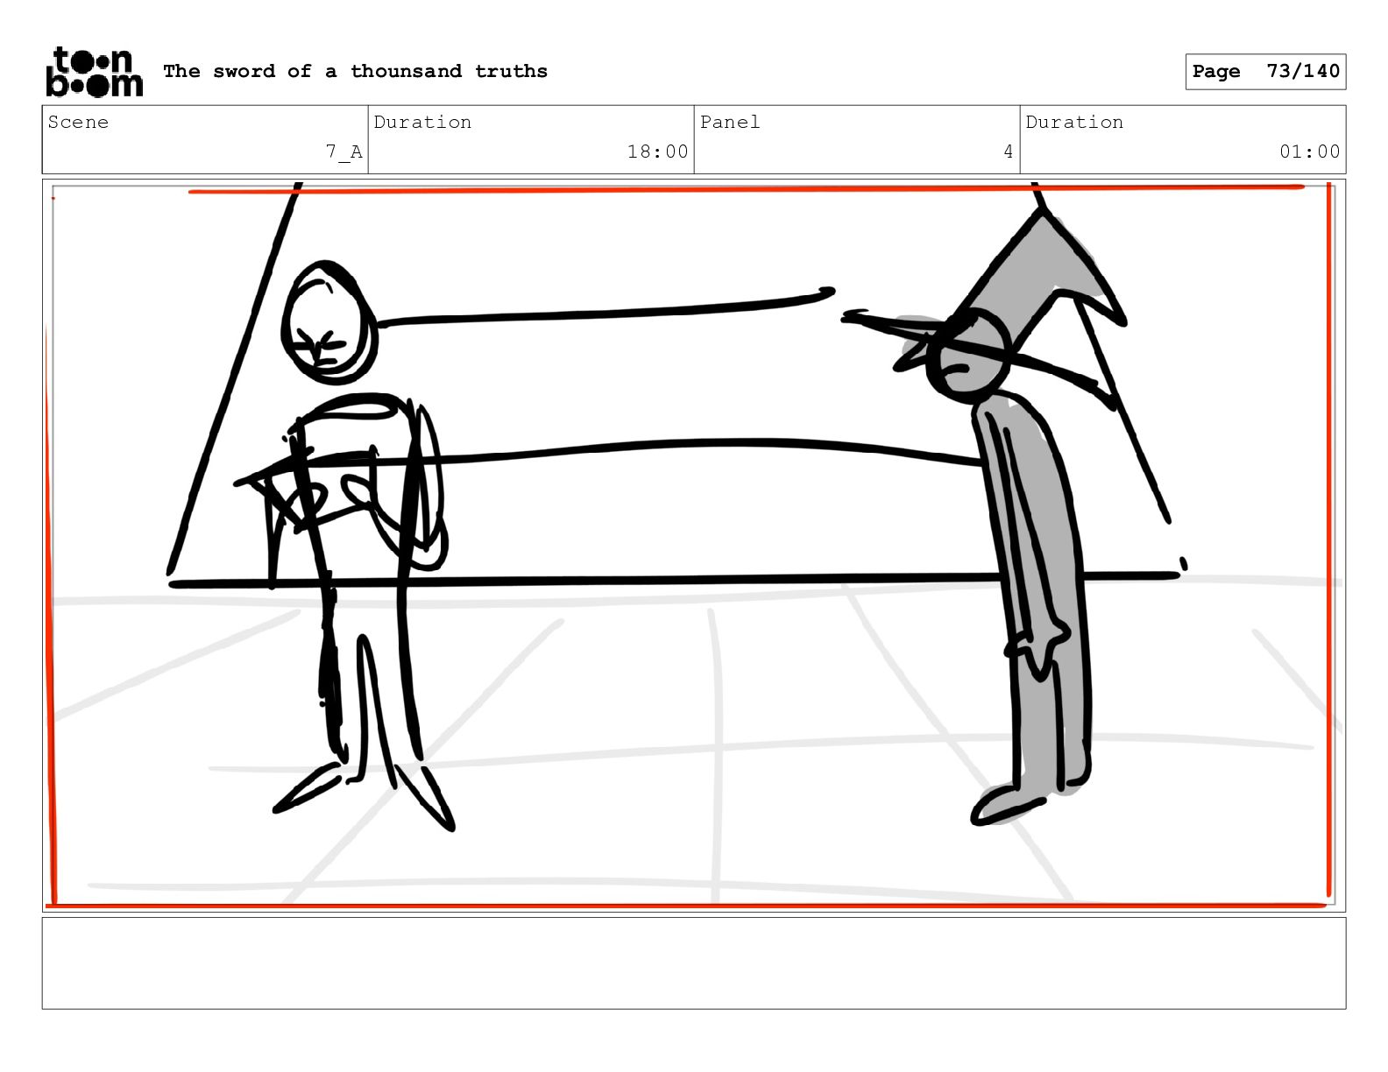Click the scene duration value '18:00'

click(x=657, y=152)
